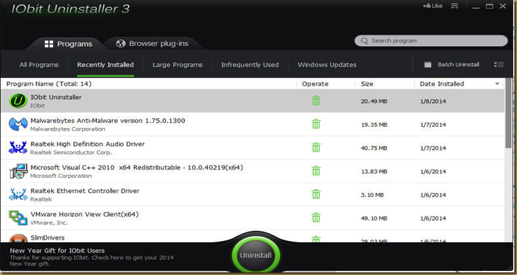
Task: Click the 40.75 MB size value
Action: pyautogui.click(x=374, y=148)
